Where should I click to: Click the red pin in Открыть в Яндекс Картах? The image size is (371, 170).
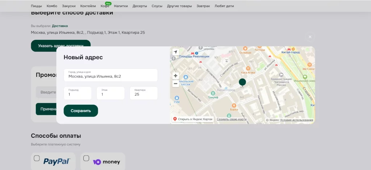coord(175,119)
